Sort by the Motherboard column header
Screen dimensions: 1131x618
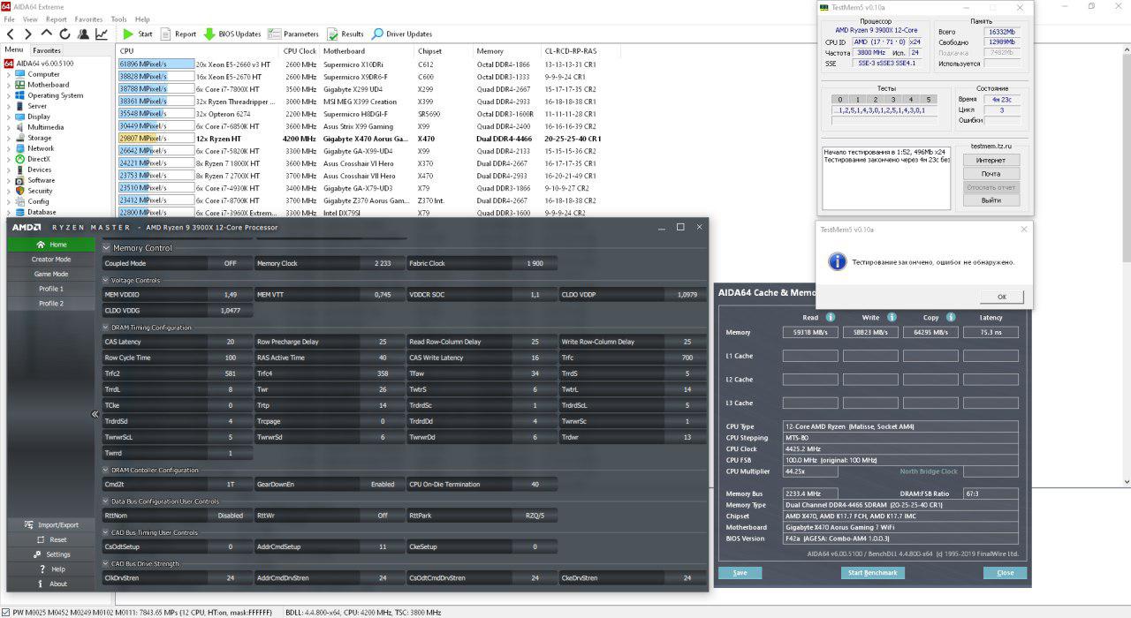pyautogui.click(x=368, y=51)
